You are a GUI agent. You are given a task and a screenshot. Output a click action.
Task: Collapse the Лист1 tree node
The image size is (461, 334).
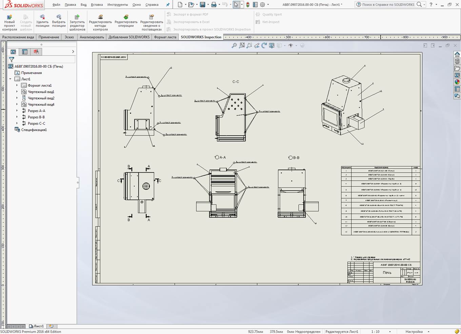coord(11,79)
